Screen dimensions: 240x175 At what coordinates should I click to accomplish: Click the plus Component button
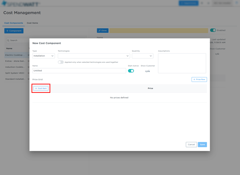14,31
